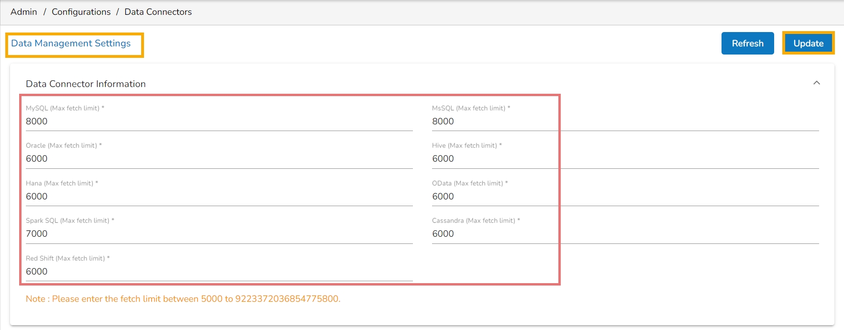Focus the Spark SQL fetch limit field
Image resolution: width=844 pixels, height=330 pixels.
tap(219, 234)
